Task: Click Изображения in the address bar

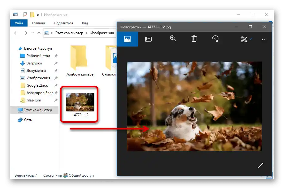Action: pos(102,33)
